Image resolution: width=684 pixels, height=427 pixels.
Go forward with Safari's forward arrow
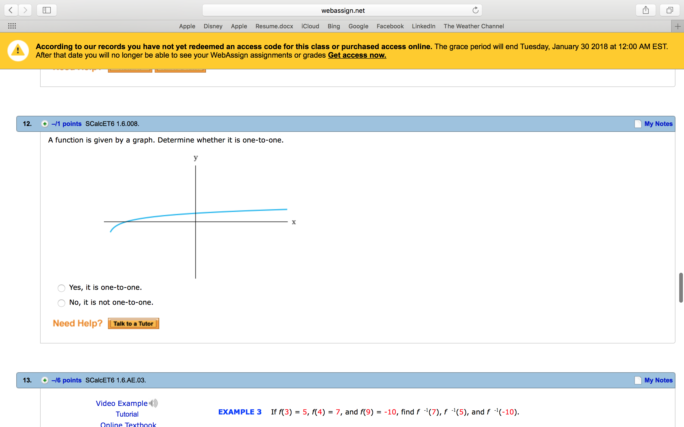click(x=25, y=10)
